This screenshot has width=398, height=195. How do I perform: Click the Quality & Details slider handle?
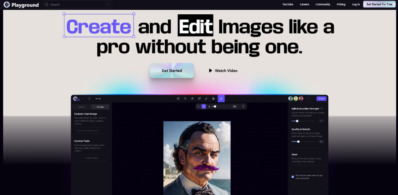[298, 142]
